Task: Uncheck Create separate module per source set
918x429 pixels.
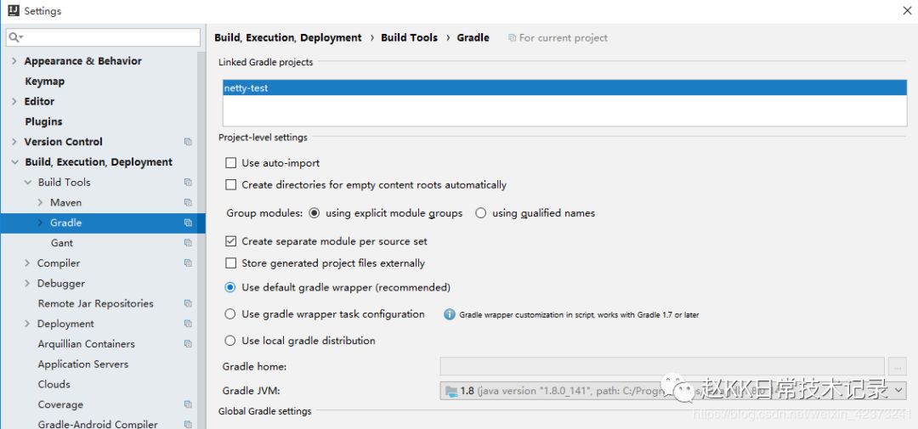Action: 230,241
